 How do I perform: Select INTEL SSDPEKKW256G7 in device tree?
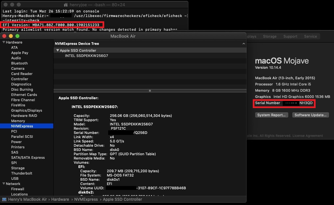coord(86,56)
